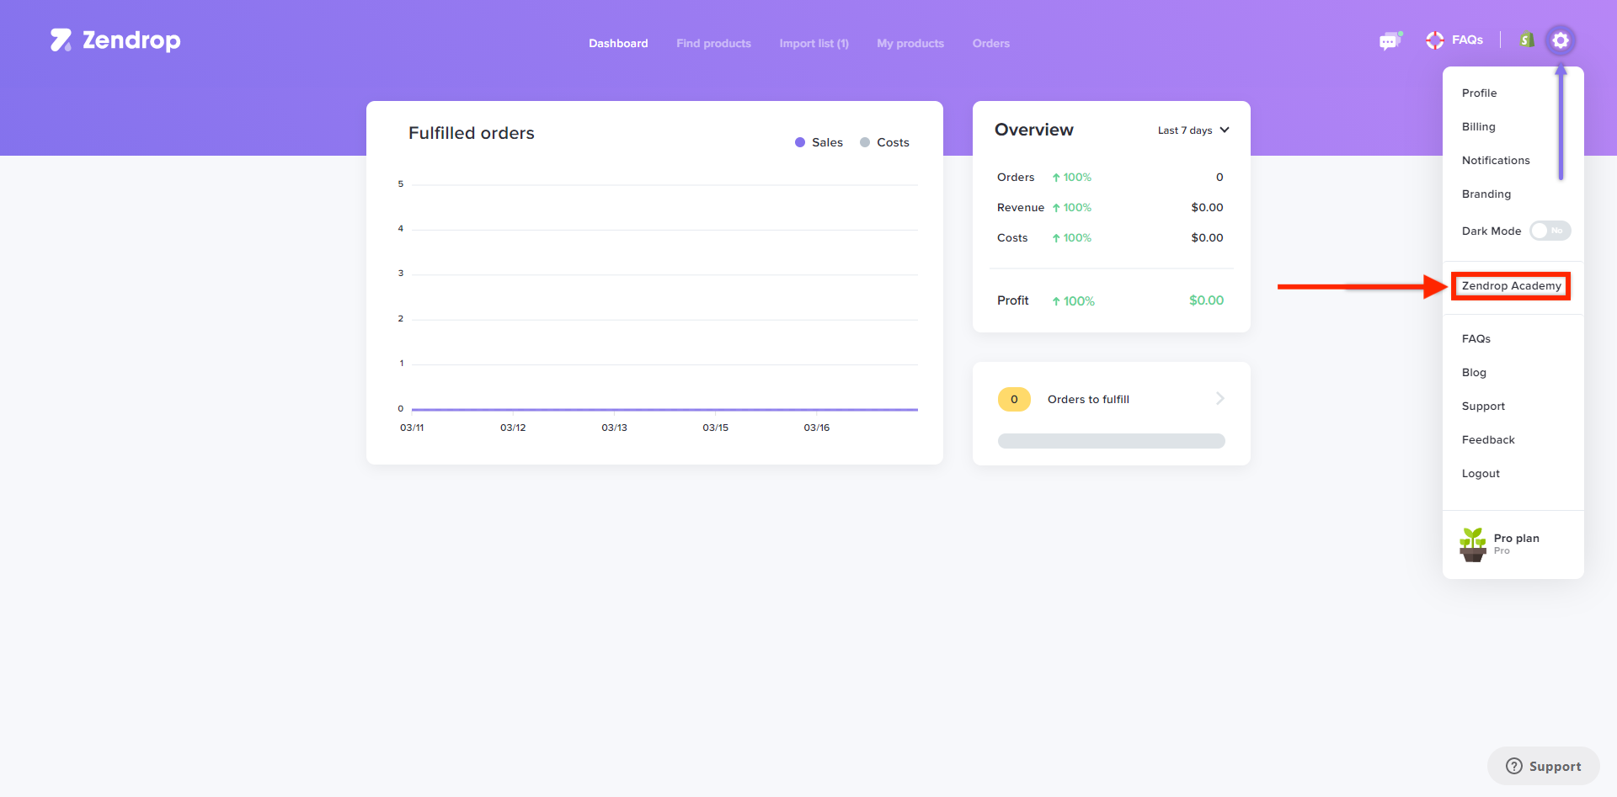Click the 03/11 date label on chart
The width and height of the screenshot is (1617, 797).
point(412,428)
